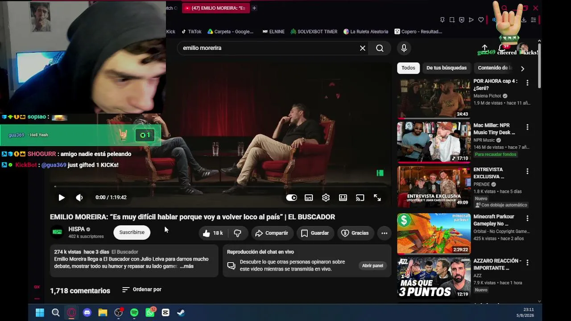Open Mac Miller NPR Tiny Desk thumbnail

coord(434,142)
